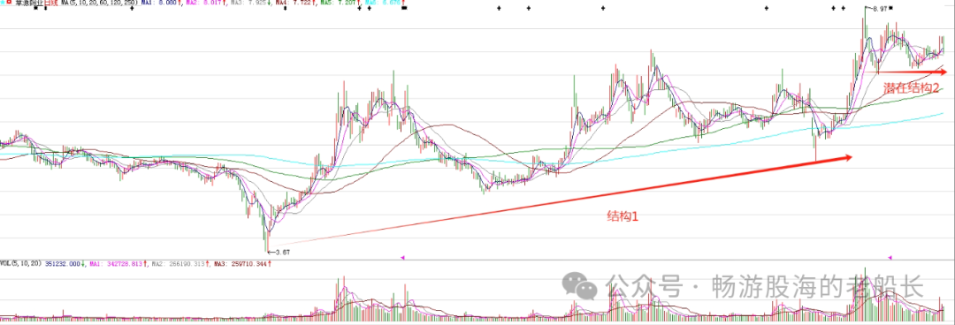Open the 日线 period label
The width and height of the screenshot is (955, 325).
[50, 3]
